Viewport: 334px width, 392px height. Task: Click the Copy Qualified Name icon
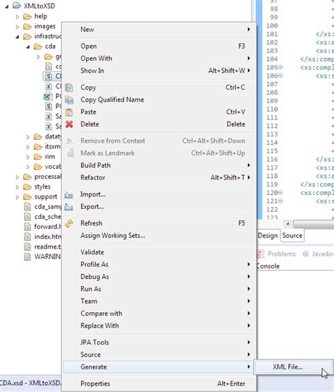[69, 100]
